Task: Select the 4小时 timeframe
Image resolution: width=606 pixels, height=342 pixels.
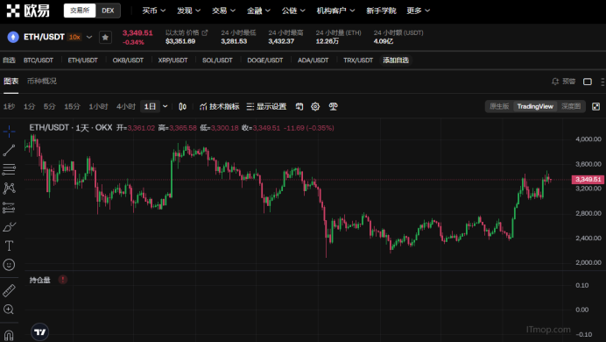Action: pyautogui.click(x=126, y=106)
